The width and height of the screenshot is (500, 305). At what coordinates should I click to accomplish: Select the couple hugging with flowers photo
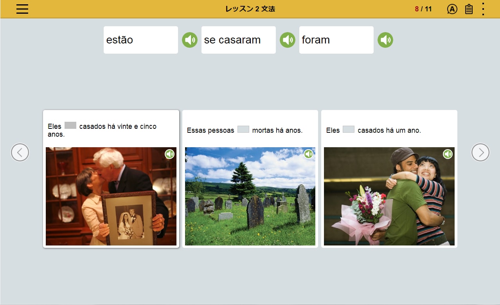pyautogui.click(x=389, y=196)
